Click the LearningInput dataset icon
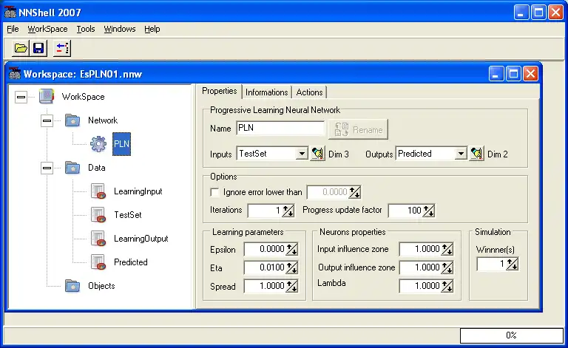Image resolution: width=568 pixels, height=348 pixels. point(98,191)
